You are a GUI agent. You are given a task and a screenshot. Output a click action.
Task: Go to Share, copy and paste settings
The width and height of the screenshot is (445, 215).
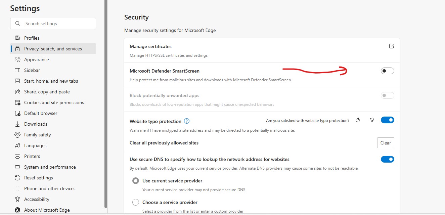coord(53,92)
